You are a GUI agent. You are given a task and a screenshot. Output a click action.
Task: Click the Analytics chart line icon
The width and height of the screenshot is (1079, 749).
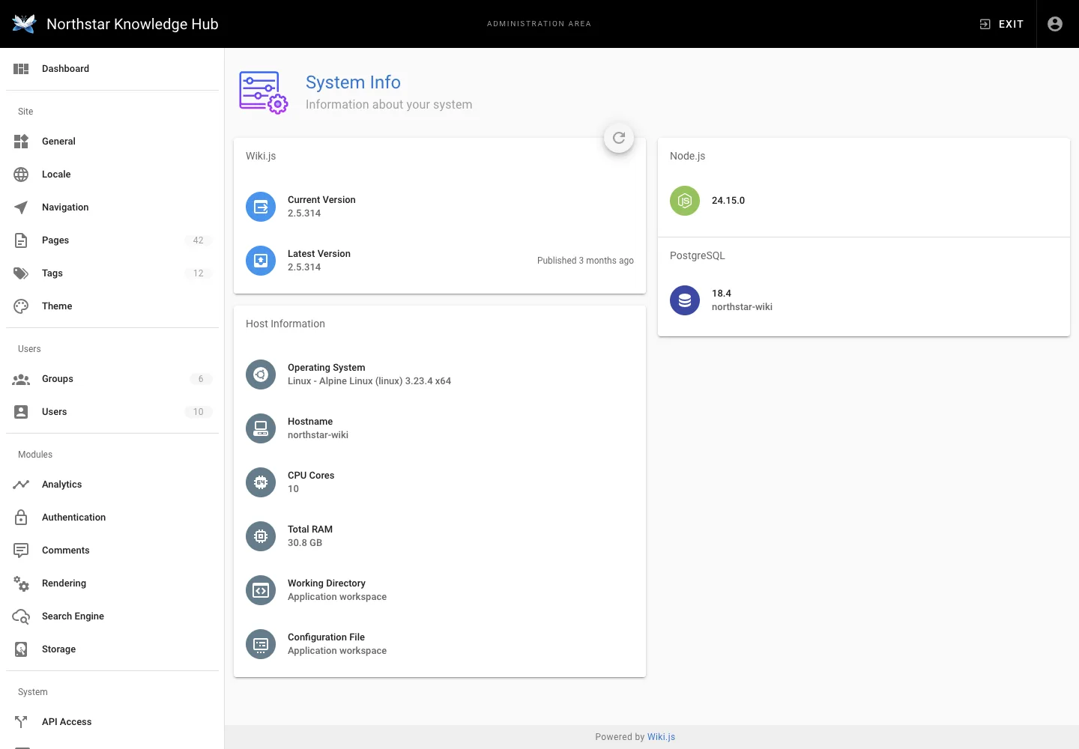point(21,485)
